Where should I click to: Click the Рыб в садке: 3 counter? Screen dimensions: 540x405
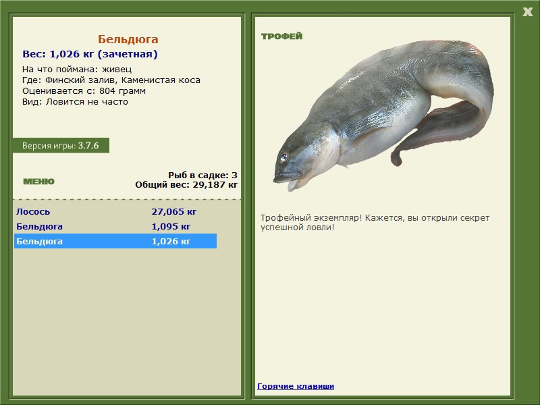click(203, 175)
